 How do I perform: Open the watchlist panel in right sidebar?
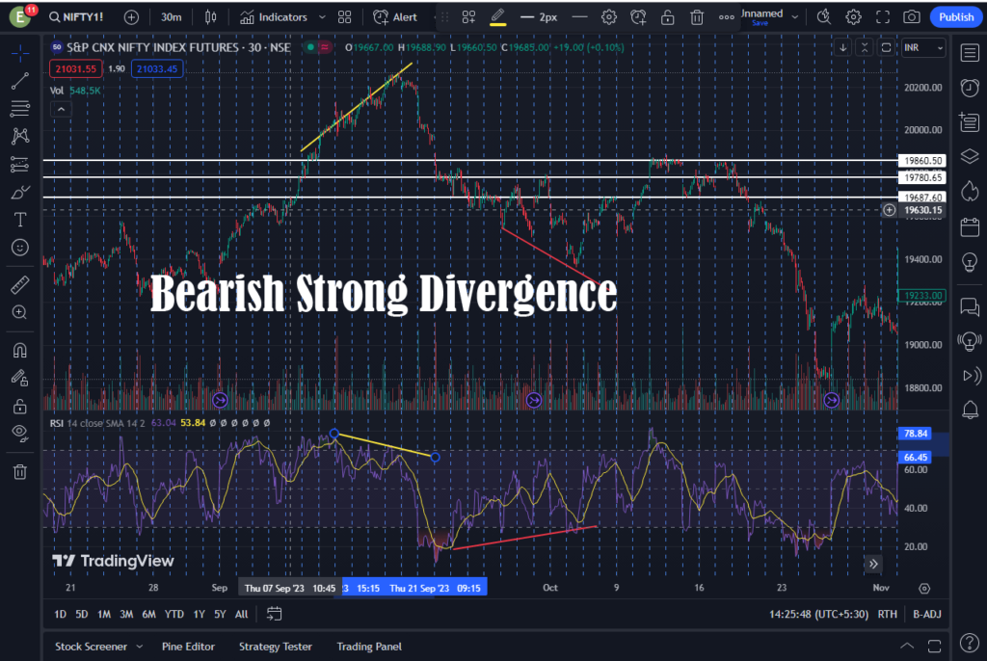pos(970,53)
